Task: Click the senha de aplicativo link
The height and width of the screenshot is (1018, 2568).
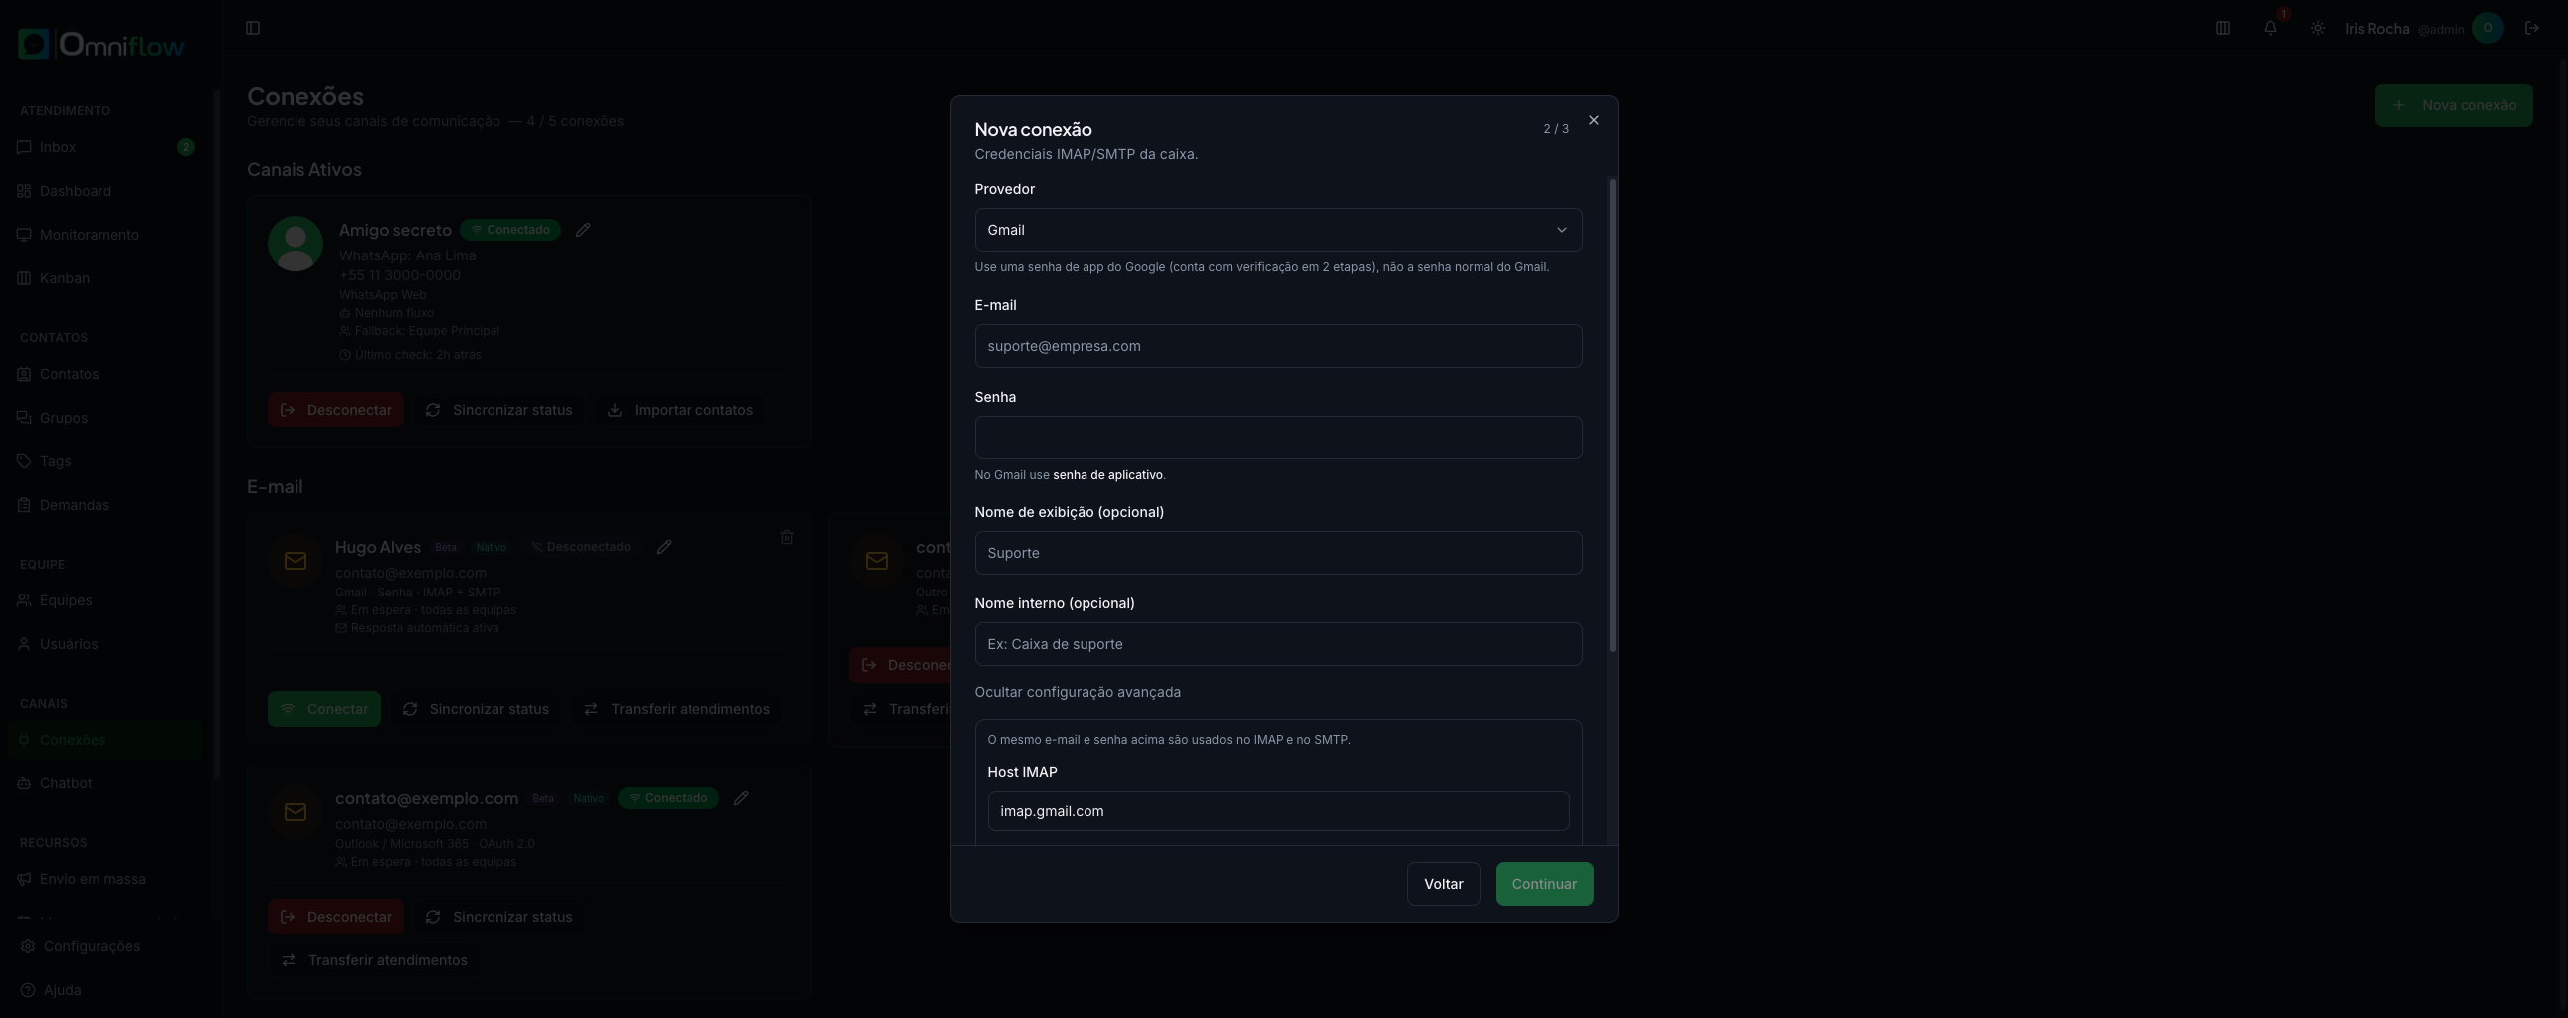Action: (x=1107, y=475)
